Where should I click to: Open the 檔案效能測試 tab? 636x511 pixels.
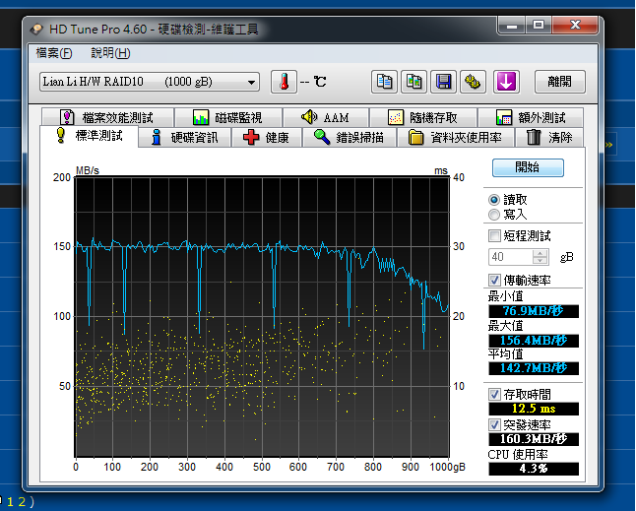click(x=108, y=117)
